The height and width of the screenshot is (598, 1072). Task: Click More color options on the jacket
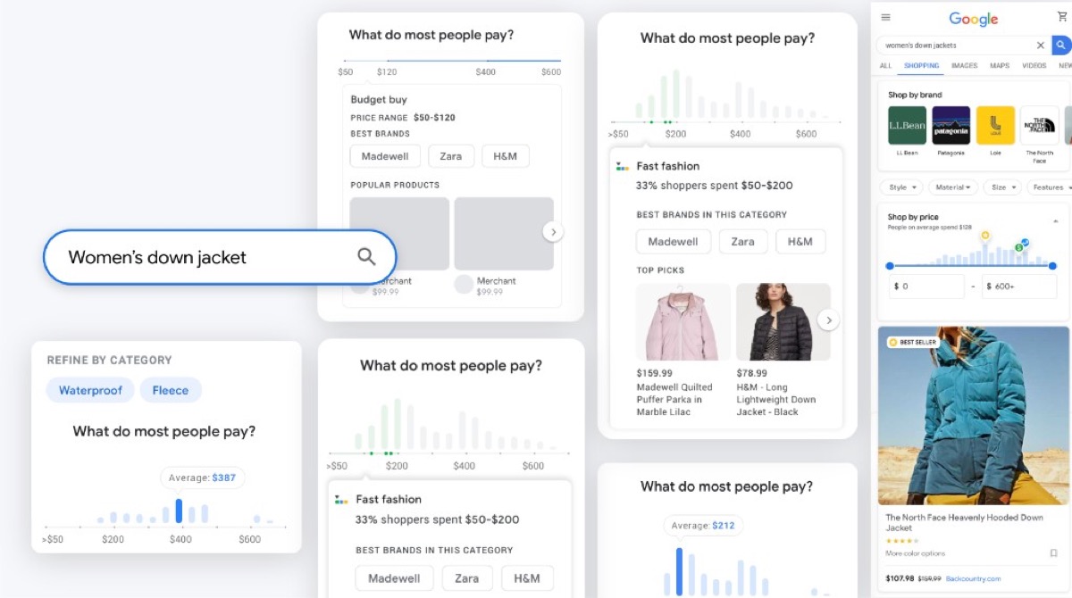point(915,553)
